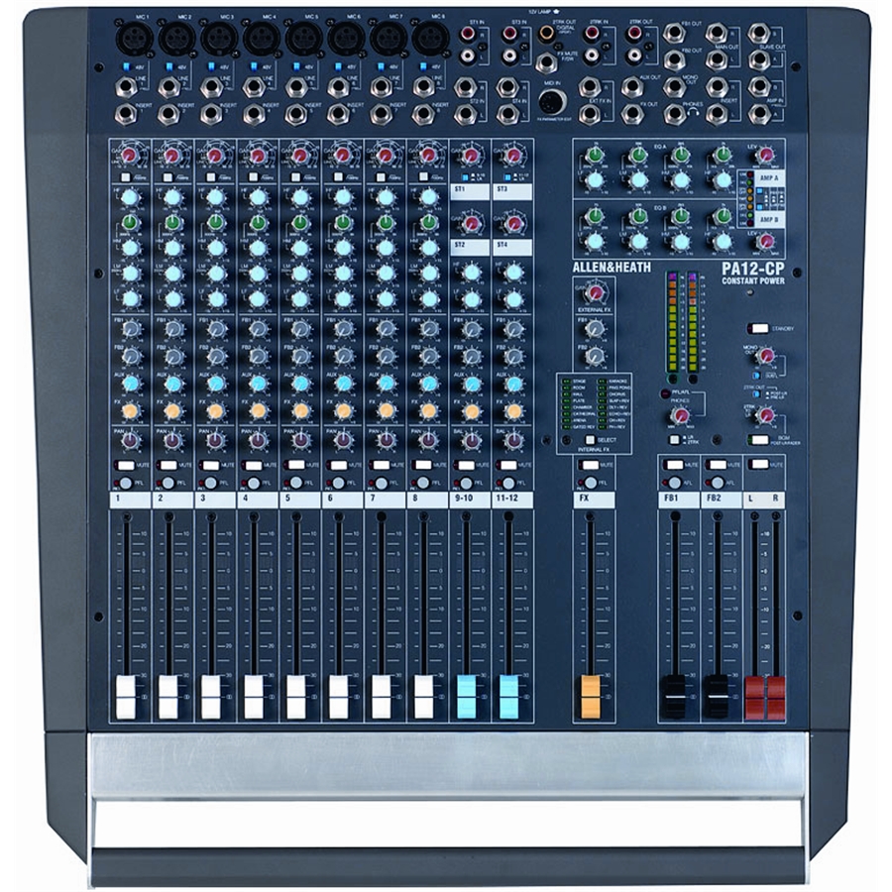This screenshot has height=892, width=892.
Task: Switch on 48V phantom power for MIC 6
Action: pos(338,66)
